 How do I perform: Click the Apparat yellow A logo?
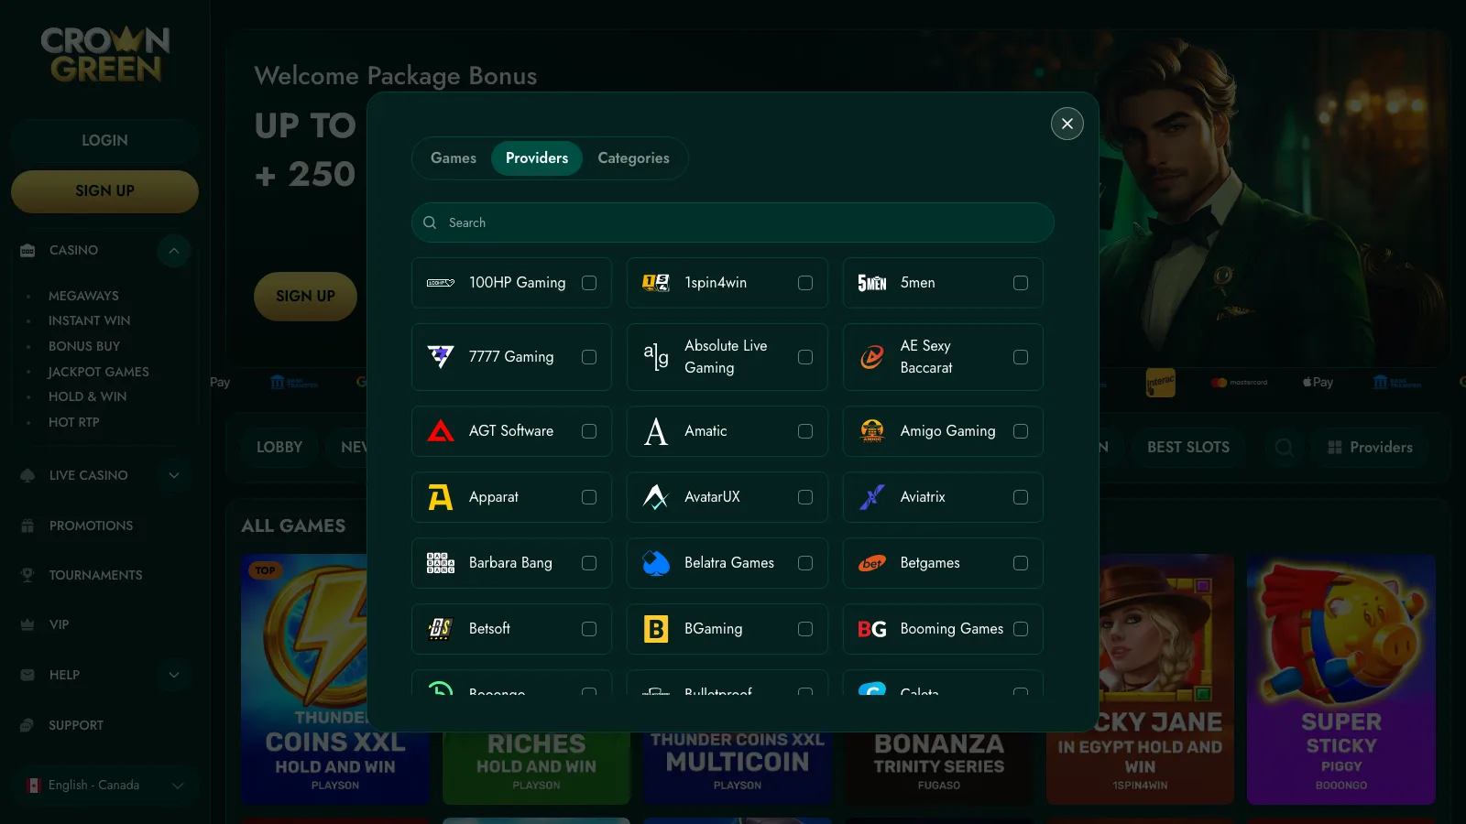tap(441, 497)
